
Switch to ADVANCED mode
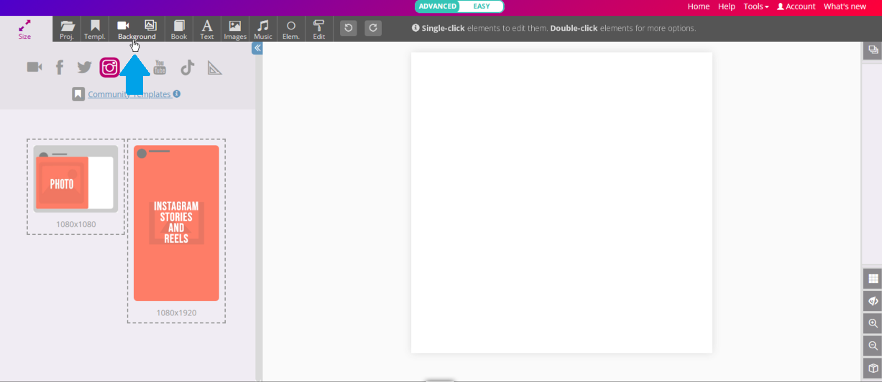[438, 6]
